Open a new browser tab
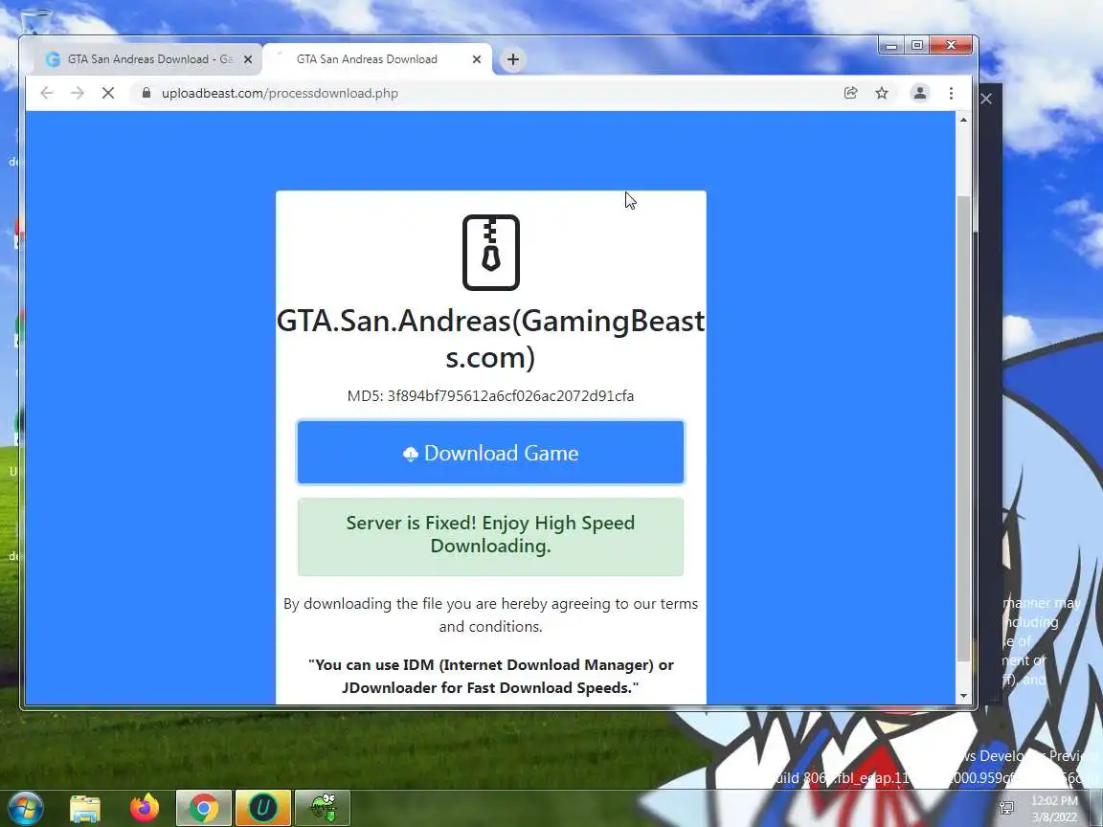The width and height of the screenshot is (1103, 827). click(x=513, y=59)
